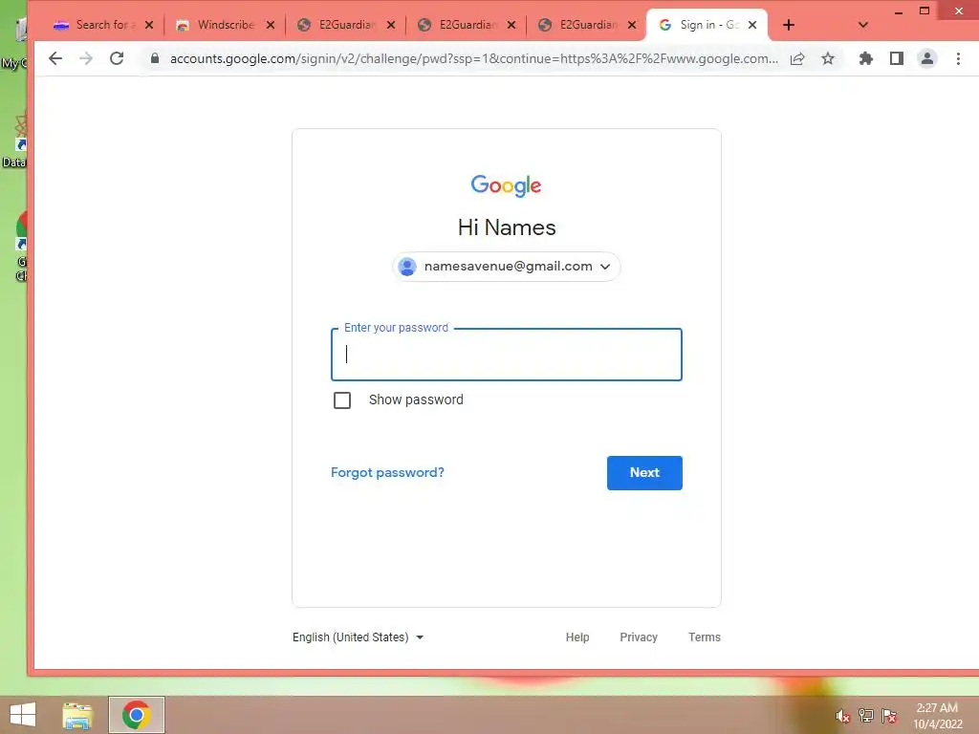Reload the current page
The height and width of the screenshot is (734, 979).
117,58
